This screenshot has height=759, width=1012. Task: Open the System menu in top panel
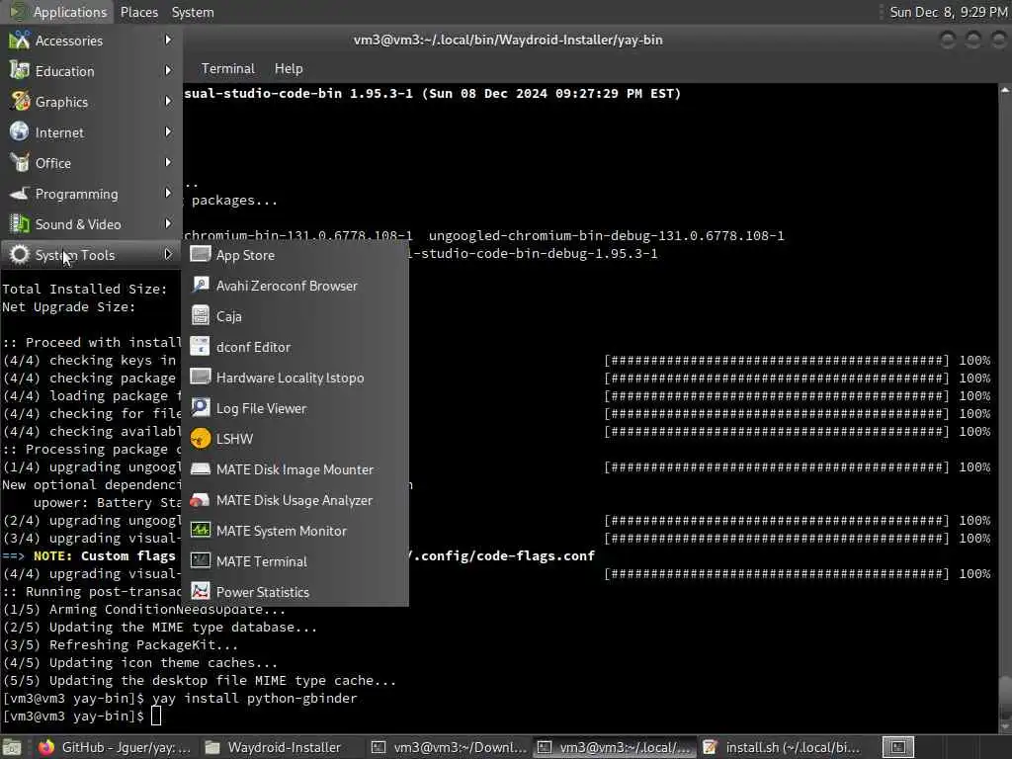[x=193, y=12]
